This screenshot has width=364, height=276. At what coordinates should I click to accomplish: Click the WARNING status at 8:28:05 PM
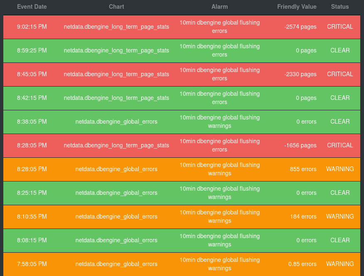[340, 169]
